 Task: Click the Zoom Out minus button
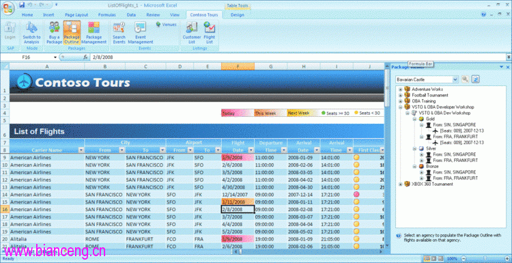pyautogui.click(x=464, y=259)
